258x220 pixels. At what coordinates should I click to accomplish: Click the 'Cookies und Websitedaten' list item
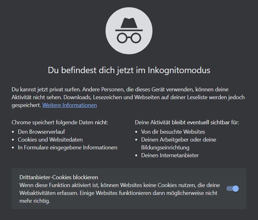pyautogui.click(x=50, y=140)
